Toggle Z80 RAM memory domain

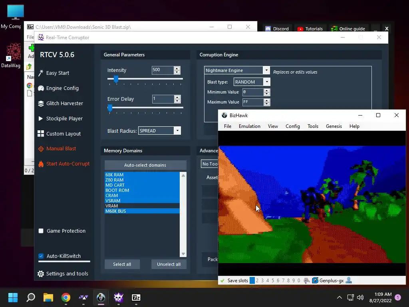tap(142, 180)
